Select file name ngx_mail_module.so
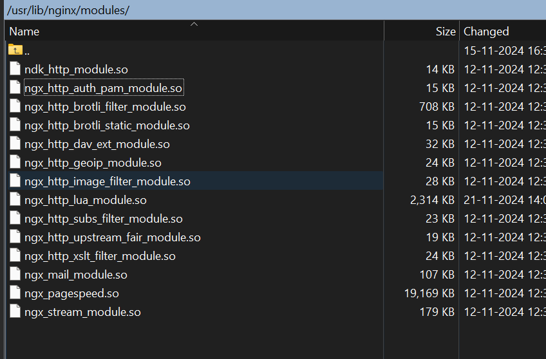546x359 pixels. (75, 275)
